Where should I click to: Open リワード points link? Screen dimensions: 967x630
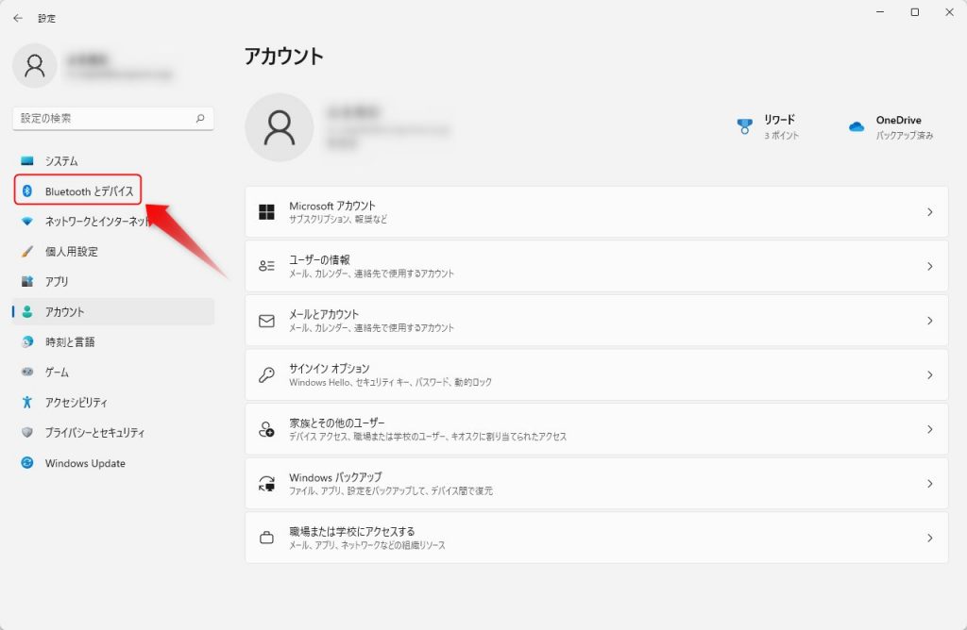(769, 127)
